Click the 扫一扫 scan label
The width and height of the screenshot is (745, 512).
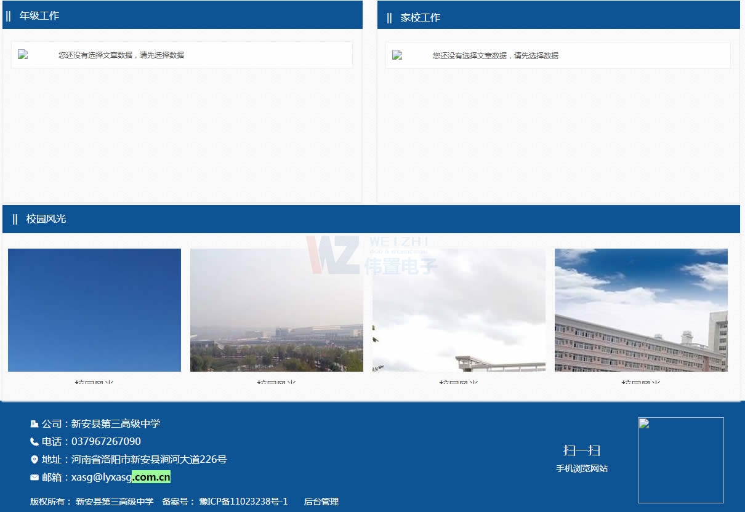(581, 450)
